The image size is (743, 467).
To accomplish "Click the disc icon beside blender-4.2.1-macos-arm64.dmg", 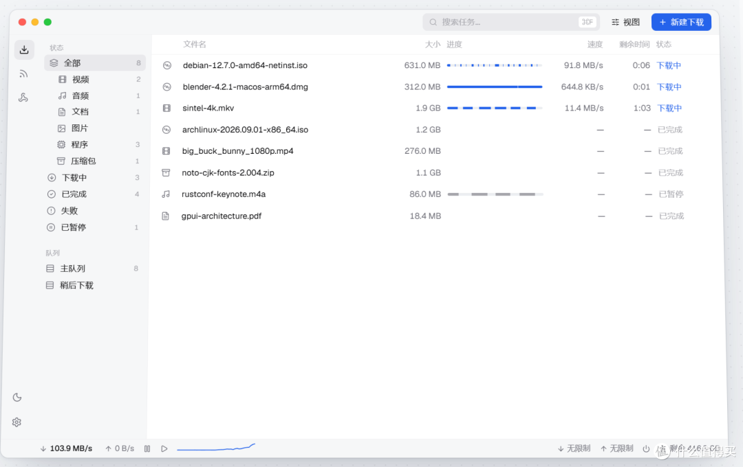I will point(166,87).
